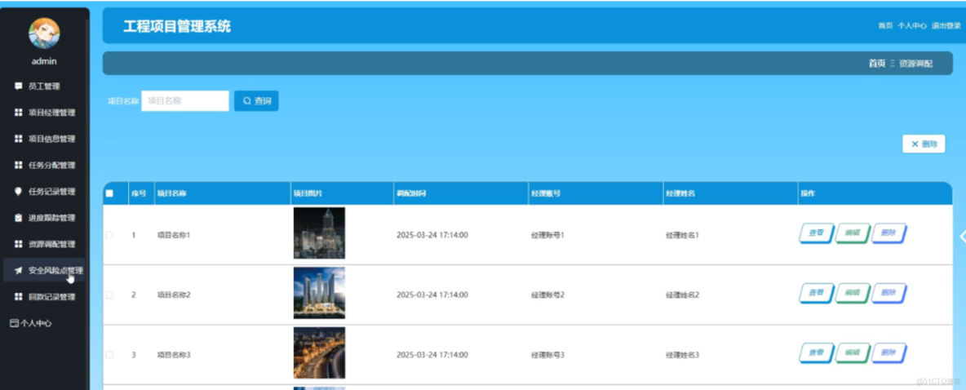Click the 项目名称 search input field
The height and width of the screenshot is (390, 966).
tap(185, 101)
